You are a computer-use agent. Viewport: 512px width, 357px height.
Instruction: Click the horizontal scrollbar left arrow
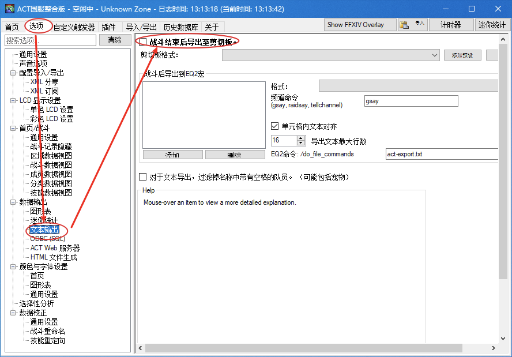[x=141, y=348]
